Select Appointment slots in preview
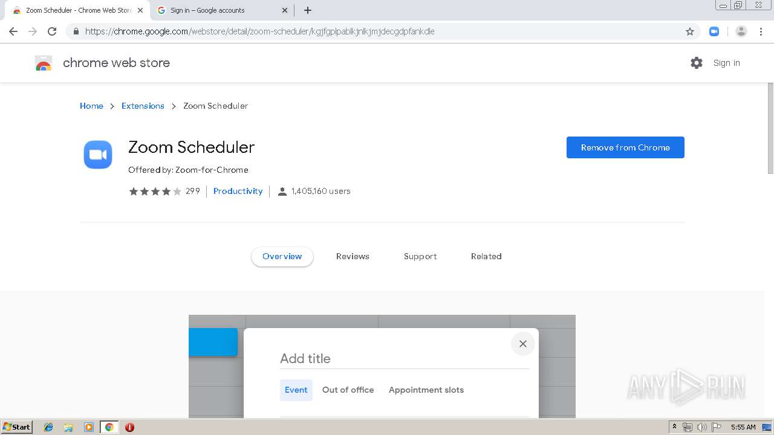Viewport: 774px width, 435px height. (426, 390)
